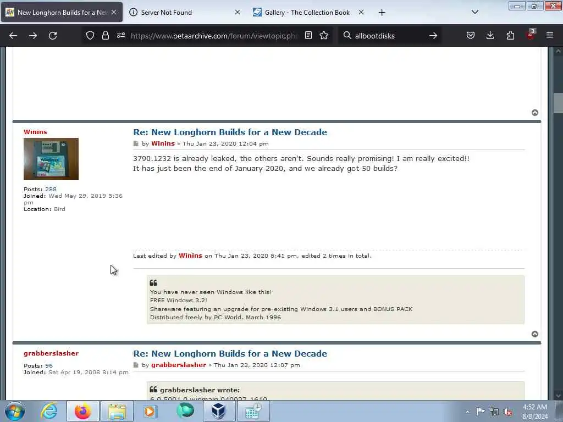
Task: Bookmark this page with the star
Action: point(324,35)
